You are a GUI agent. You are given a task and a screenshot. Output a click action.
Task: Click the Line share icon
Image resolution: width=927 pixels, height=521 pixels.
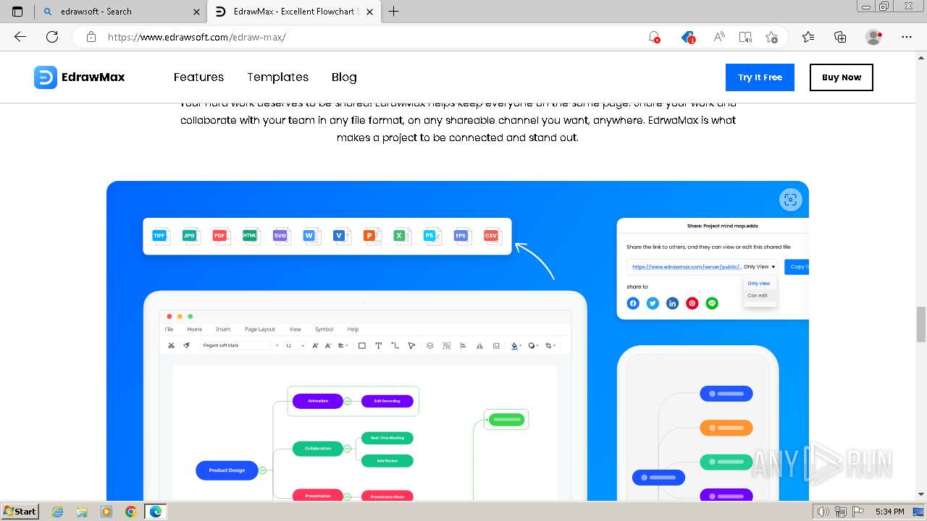click(x=712, y=303)
